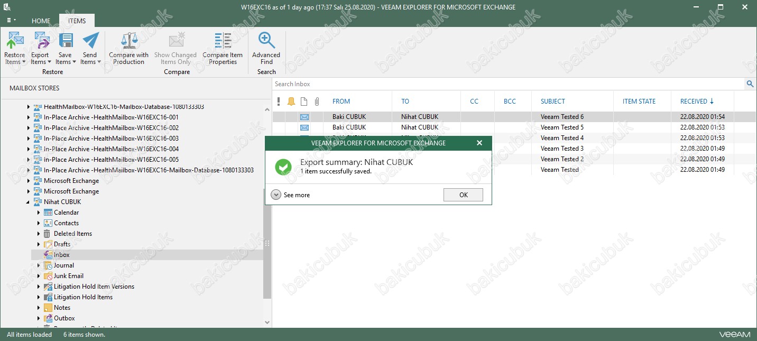Switch to the HOME tab
757x341 pixels.
(41, 21)
